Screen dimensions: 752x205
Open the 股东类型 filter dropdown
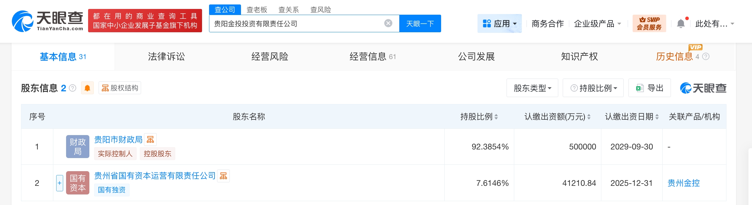coord(532,88)
